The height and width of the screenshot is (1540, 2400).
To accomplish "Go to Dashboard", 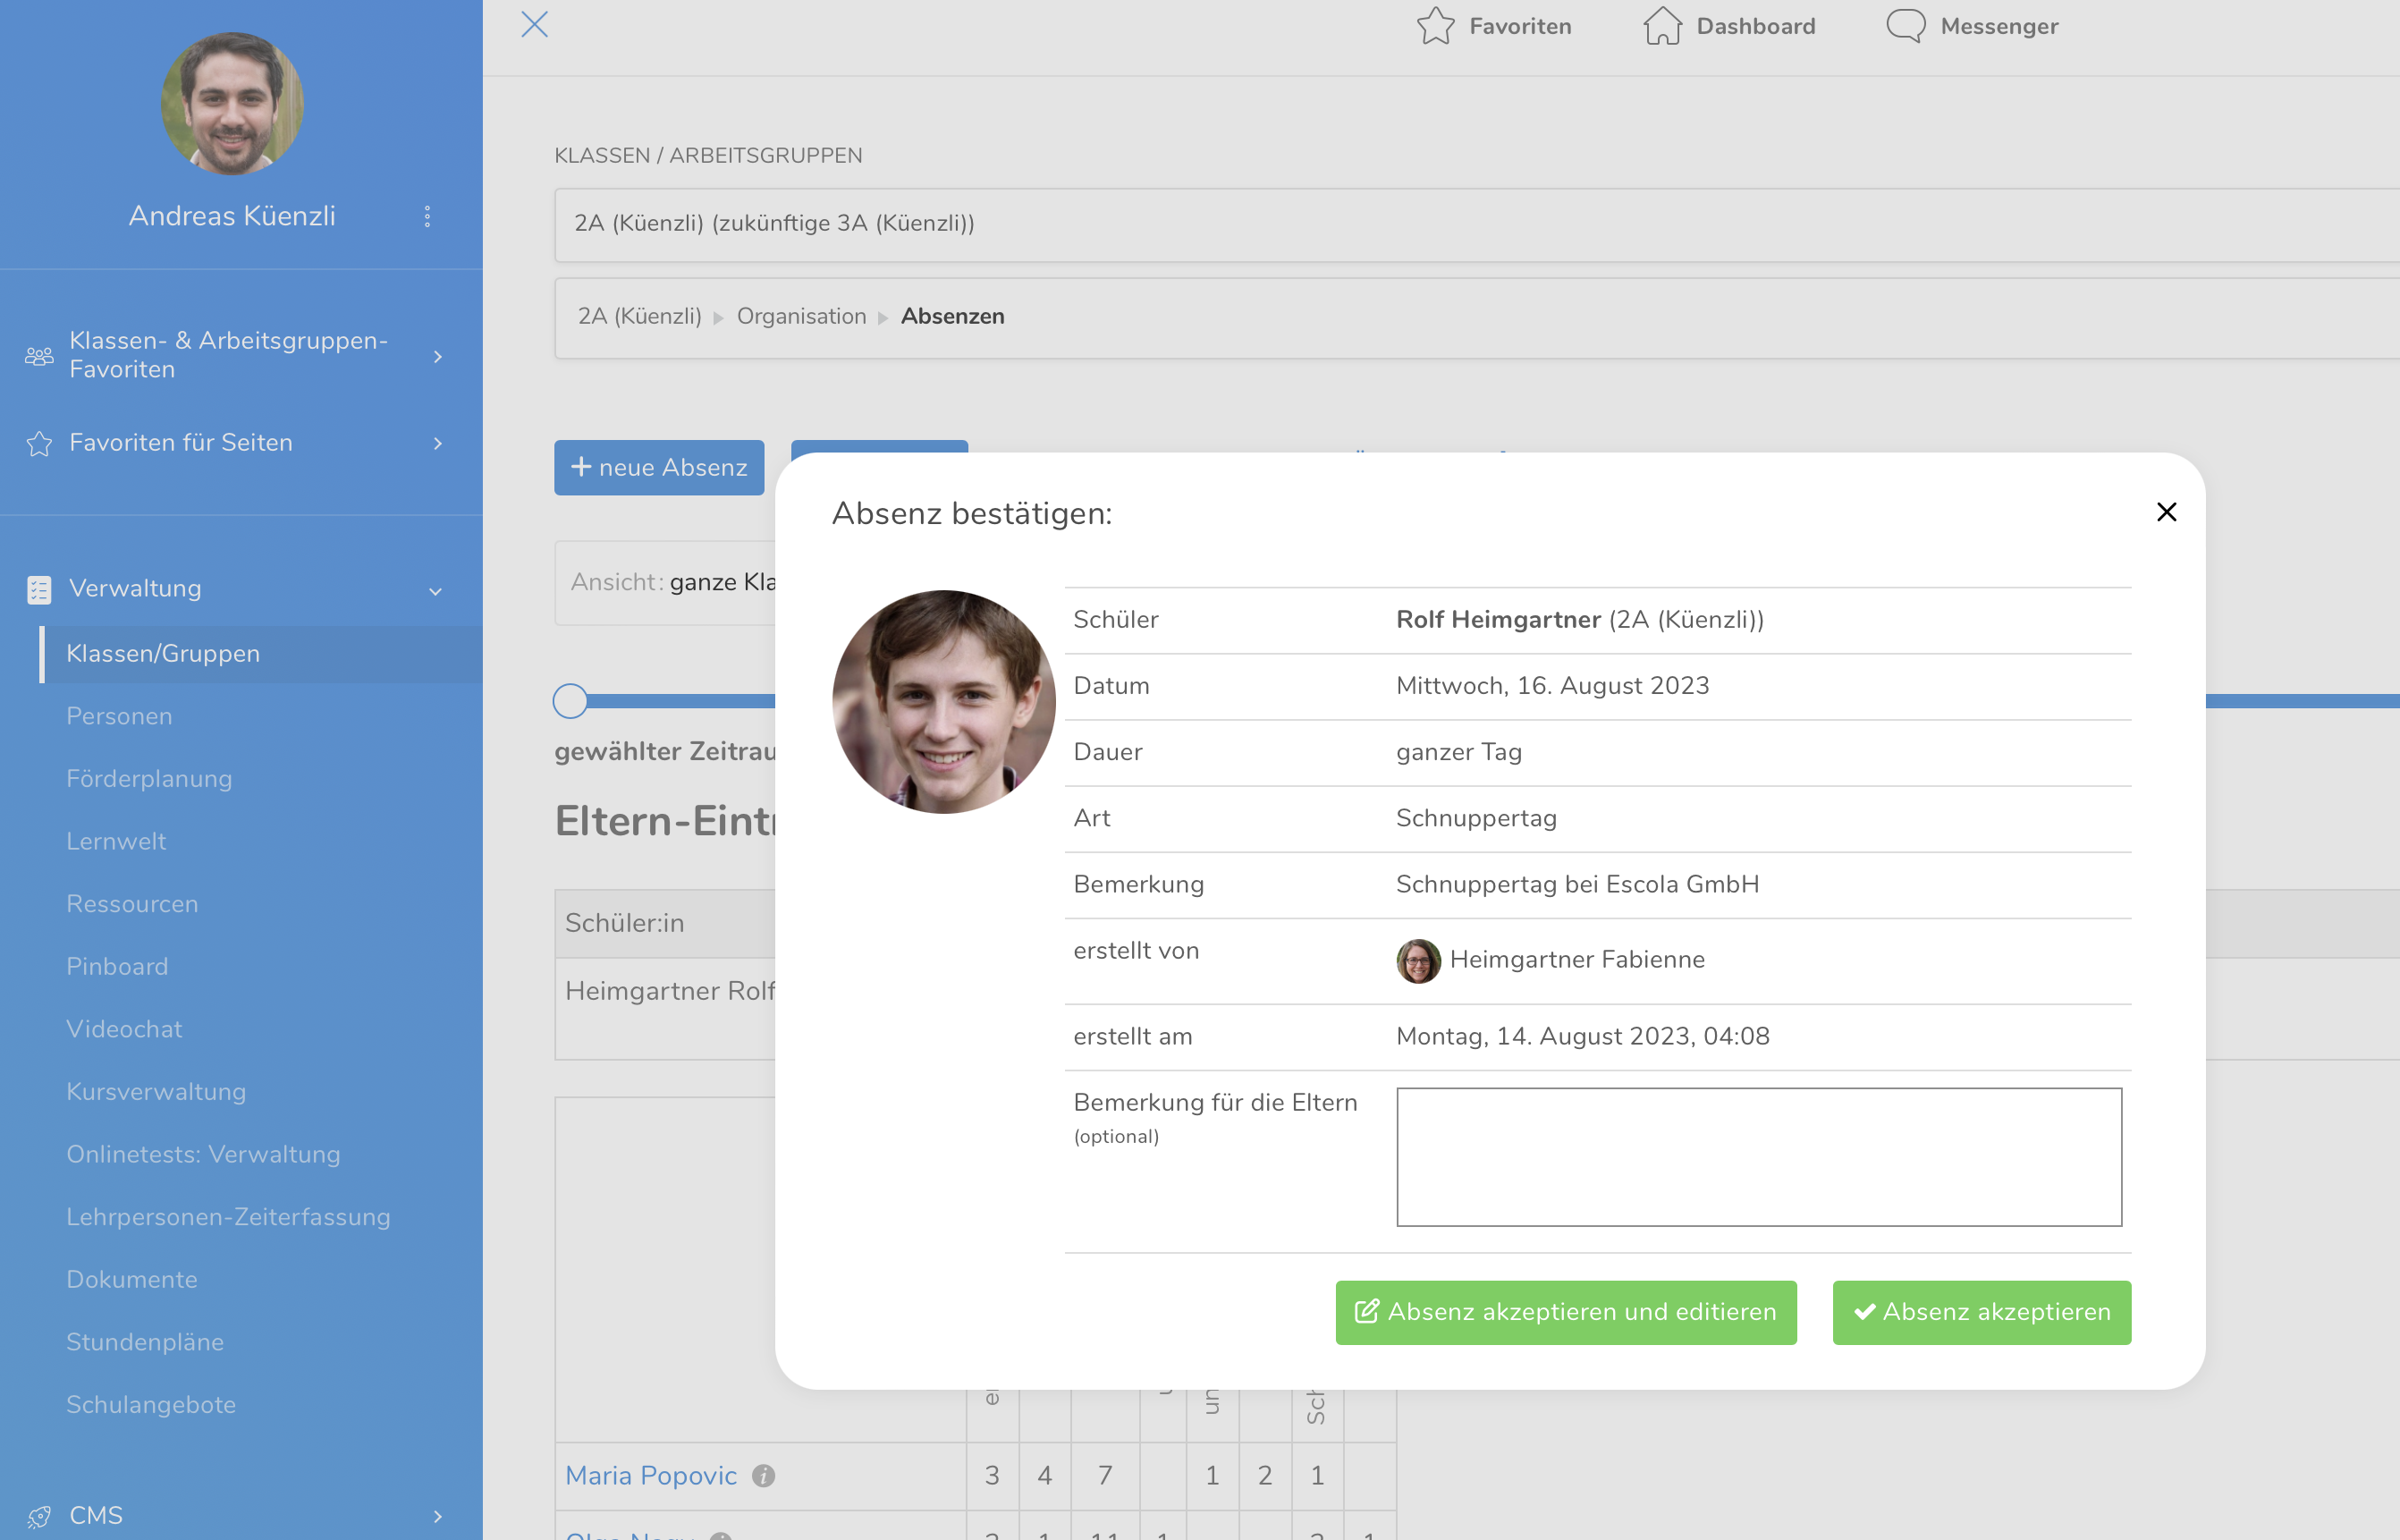I will [x=1729, y=26].
